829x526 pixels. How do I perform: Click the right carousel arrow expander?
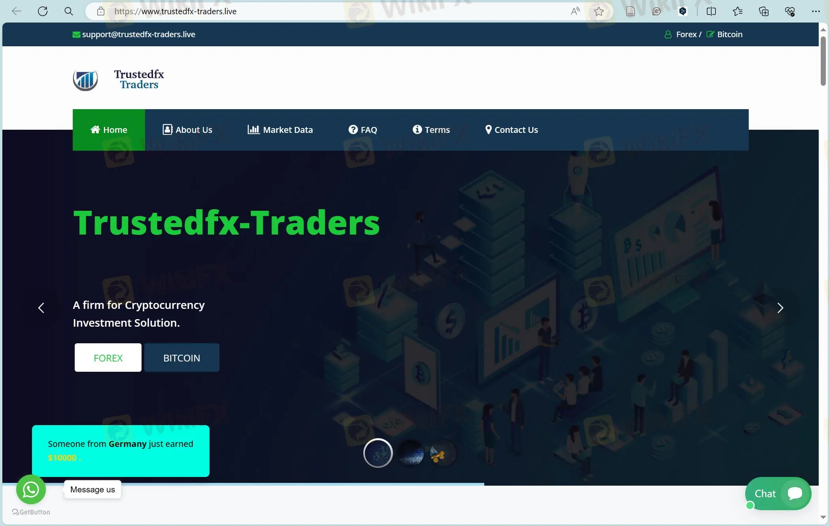click(780, 307)
